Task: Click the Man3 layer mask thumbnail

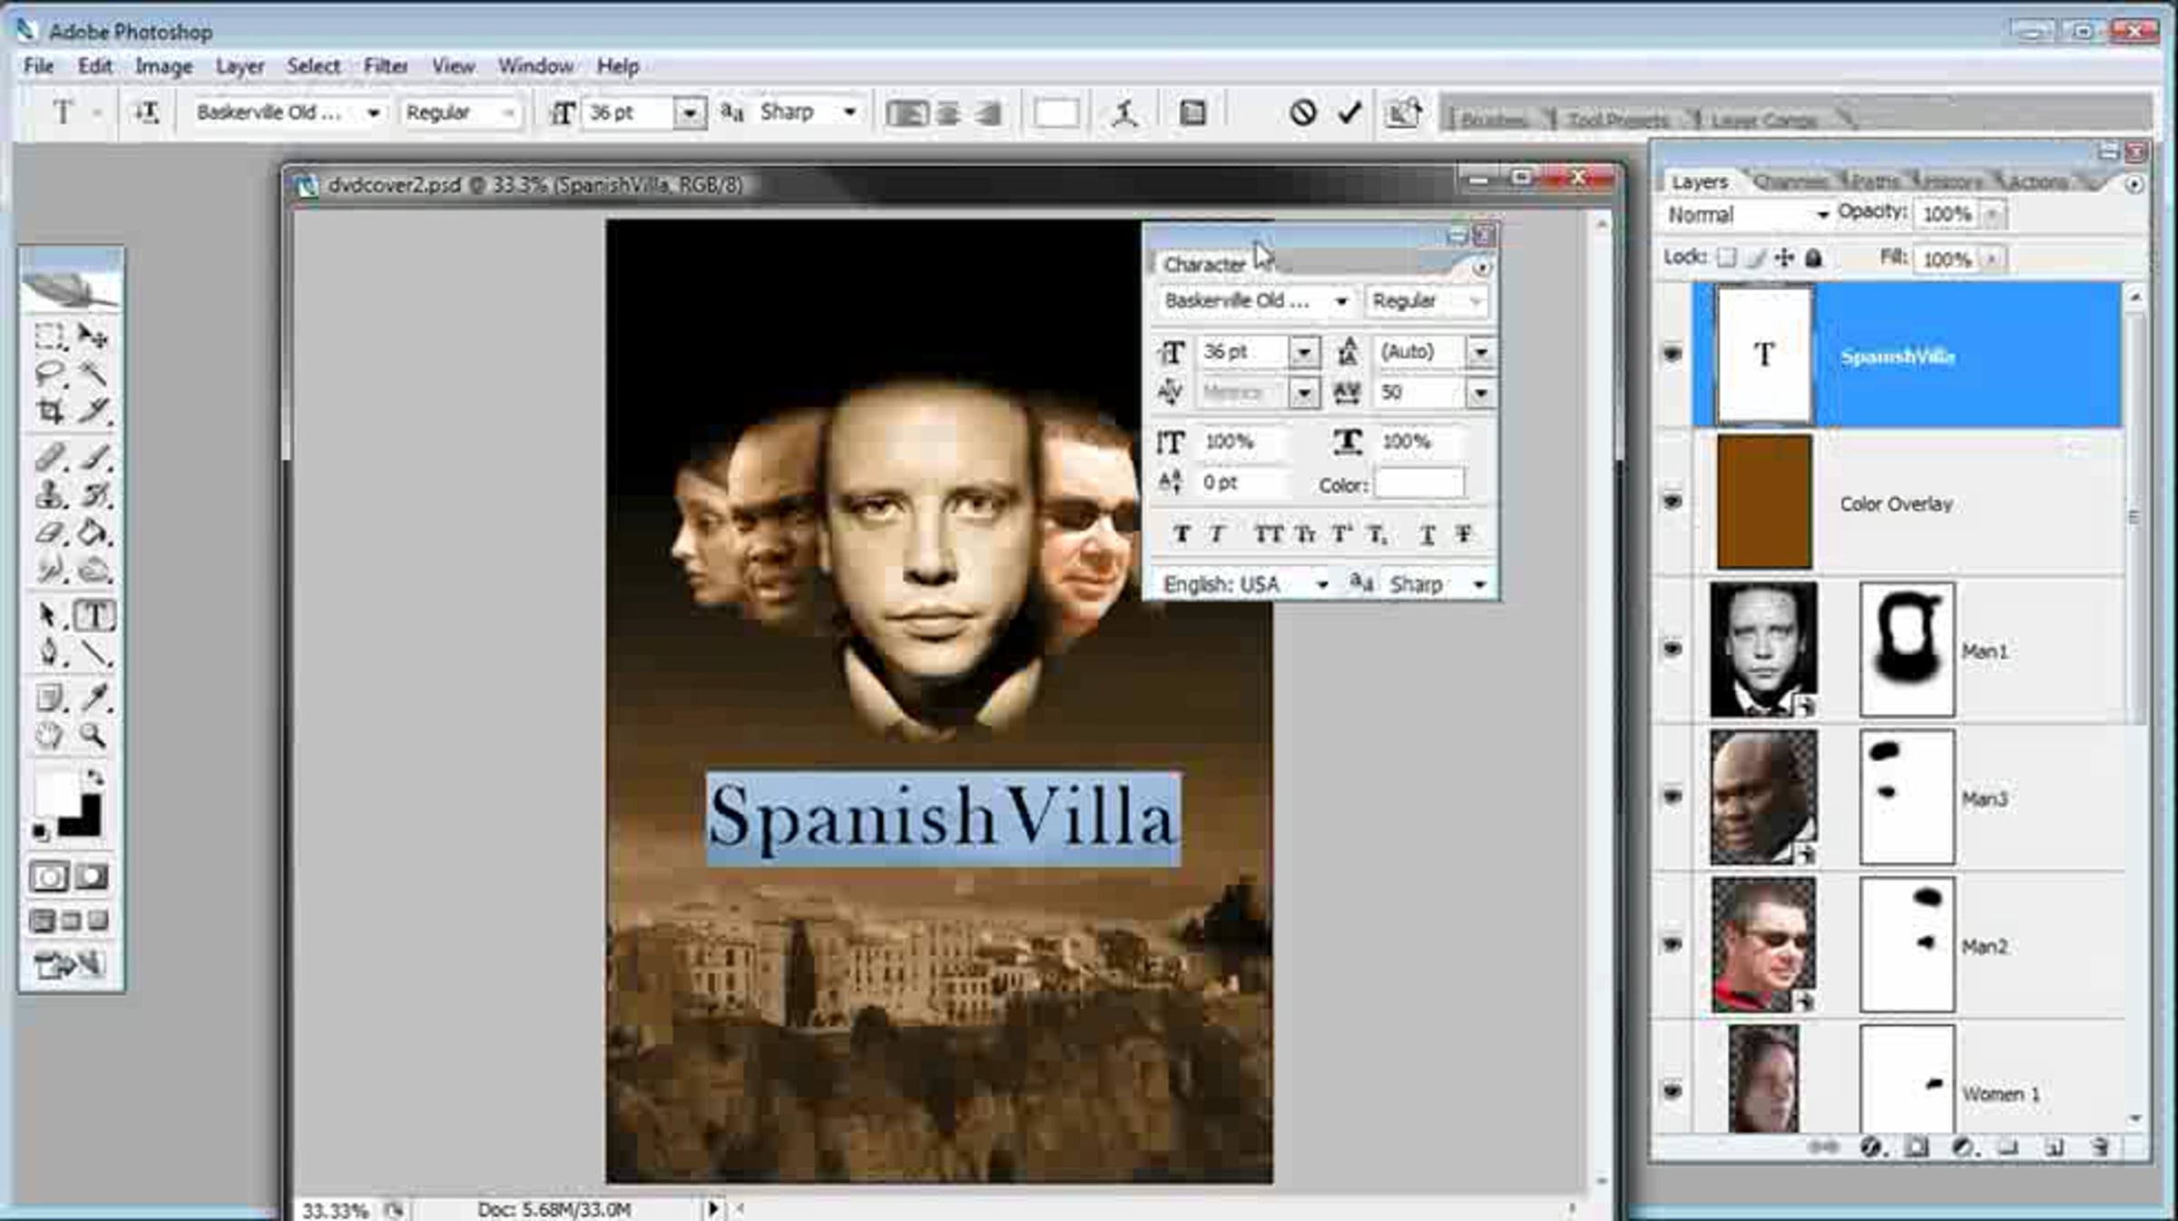Action: [1906, 797]
